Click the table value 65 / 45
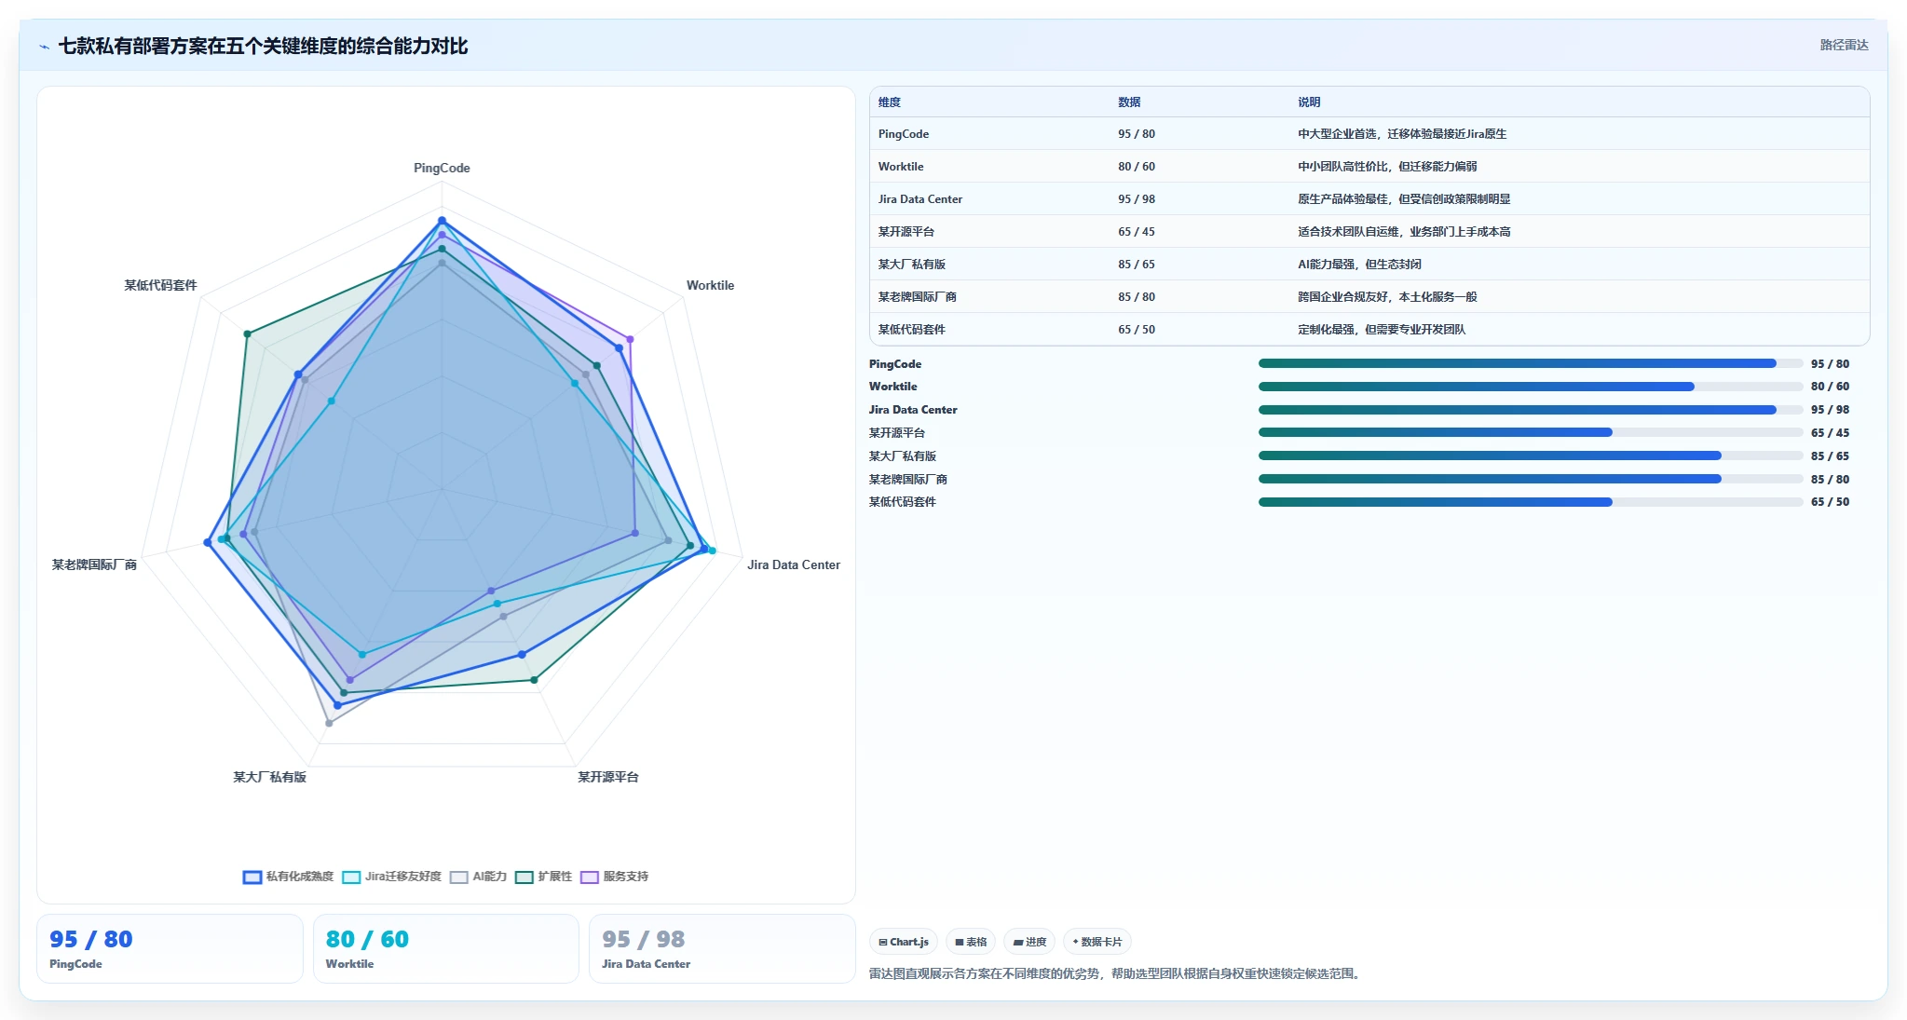Screen dimensions: 1907x1020 click(1137, 232)
